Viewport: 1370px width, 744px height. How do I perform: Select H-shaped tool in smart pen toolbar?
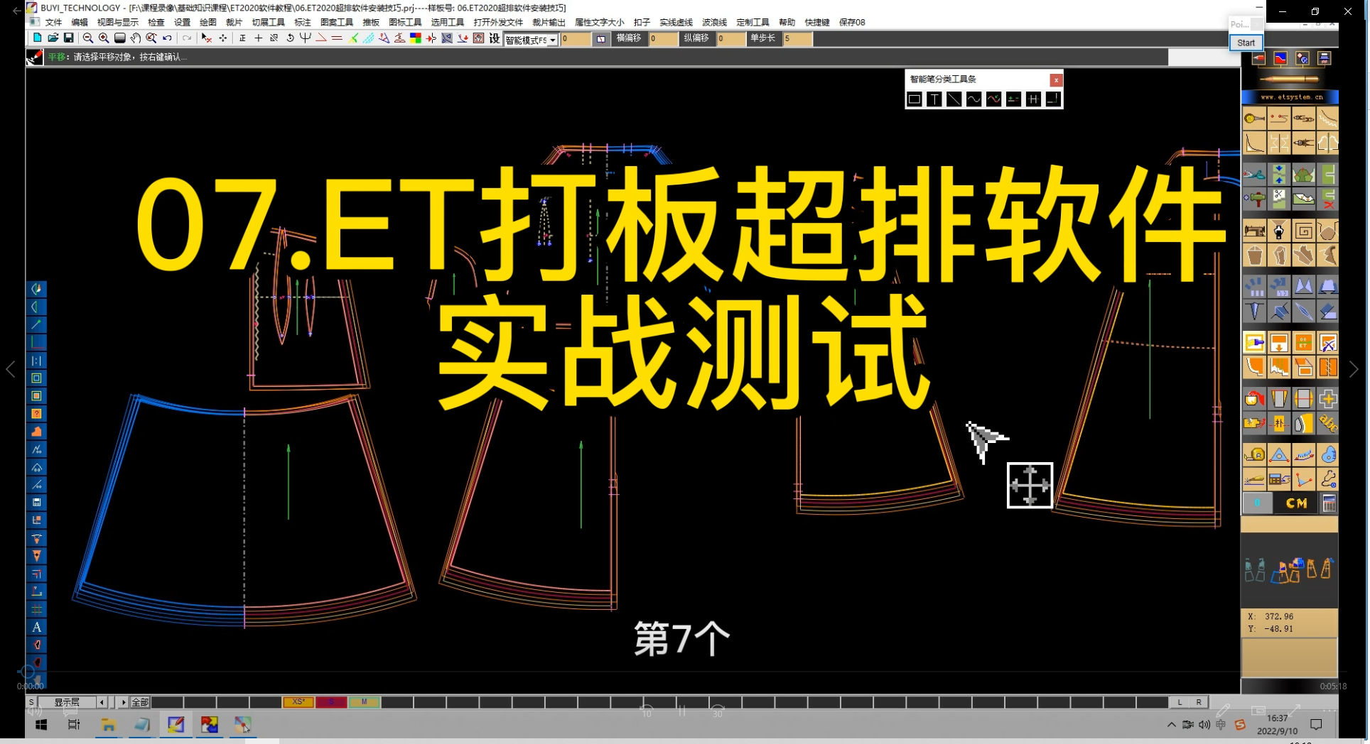pos(1033,99)
